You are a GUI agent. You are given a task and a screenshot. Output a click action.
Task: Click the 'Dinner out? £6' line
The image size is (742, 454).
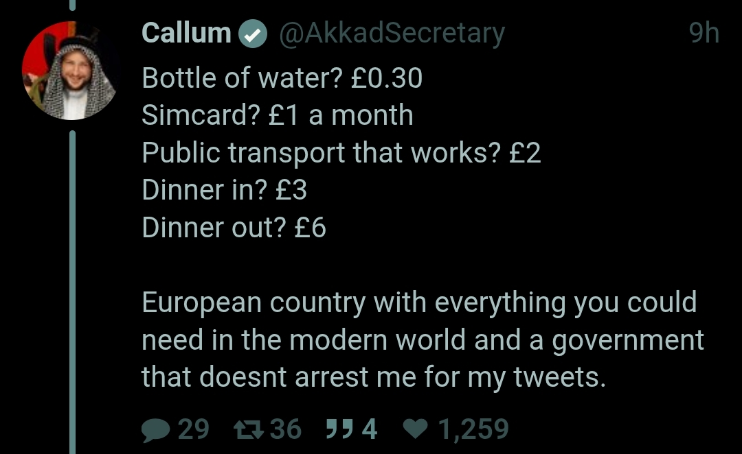coord(234,228)
